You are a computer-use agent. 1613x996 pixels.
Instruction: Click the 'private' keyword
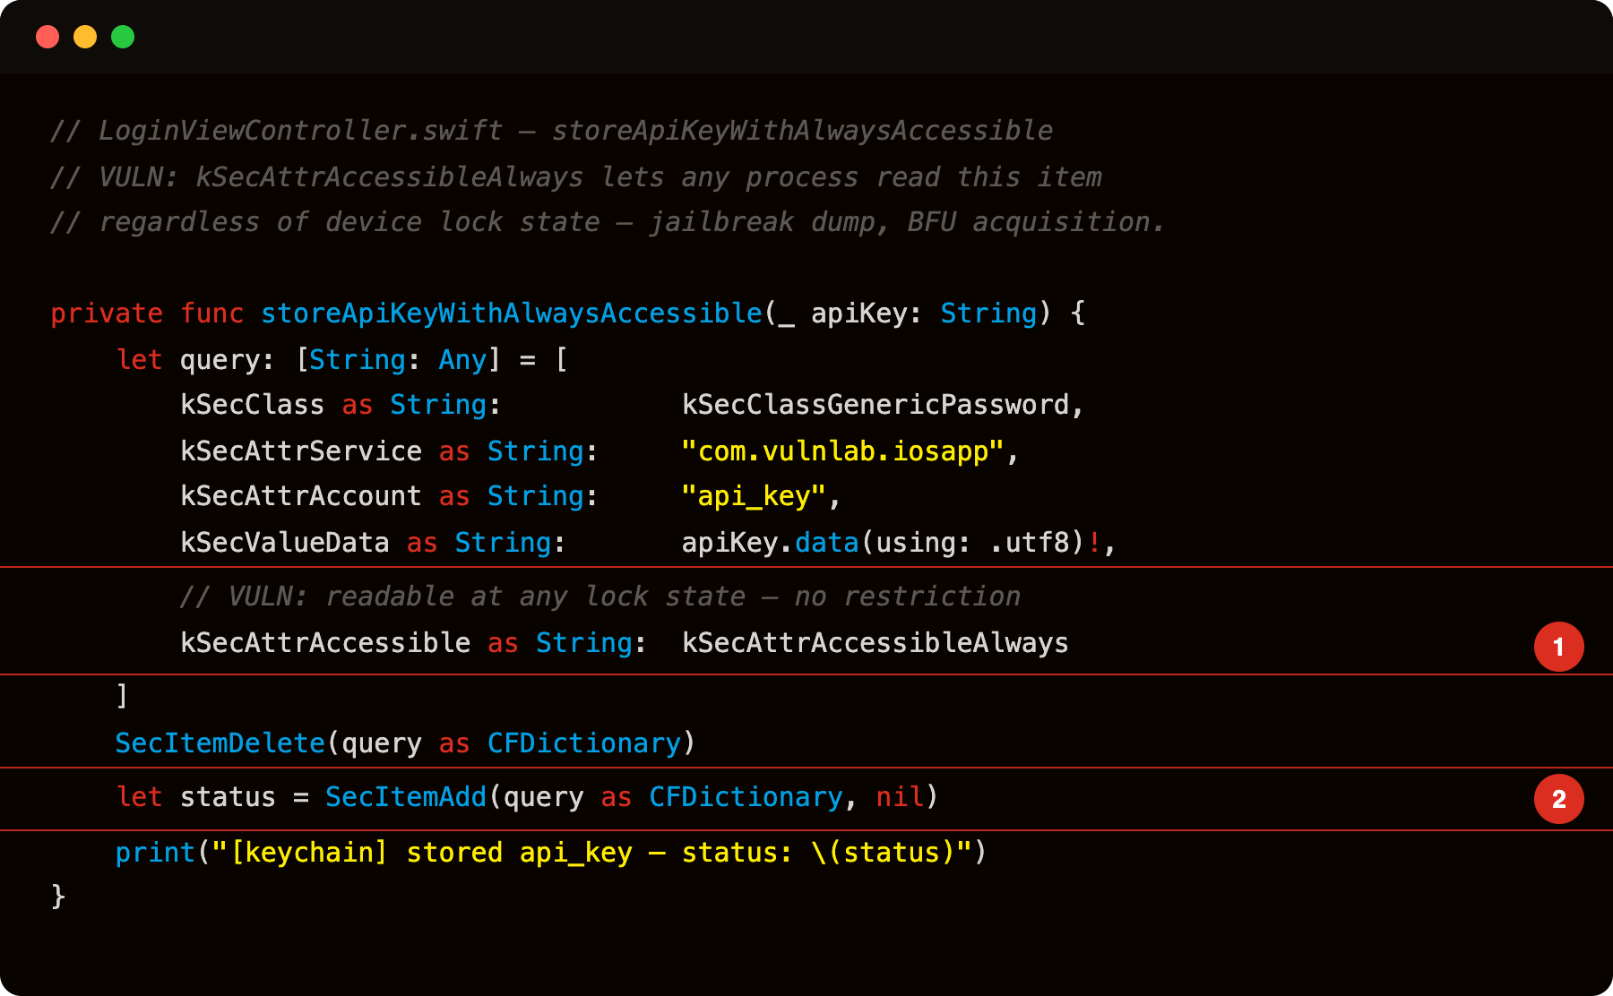pos(107,313)
